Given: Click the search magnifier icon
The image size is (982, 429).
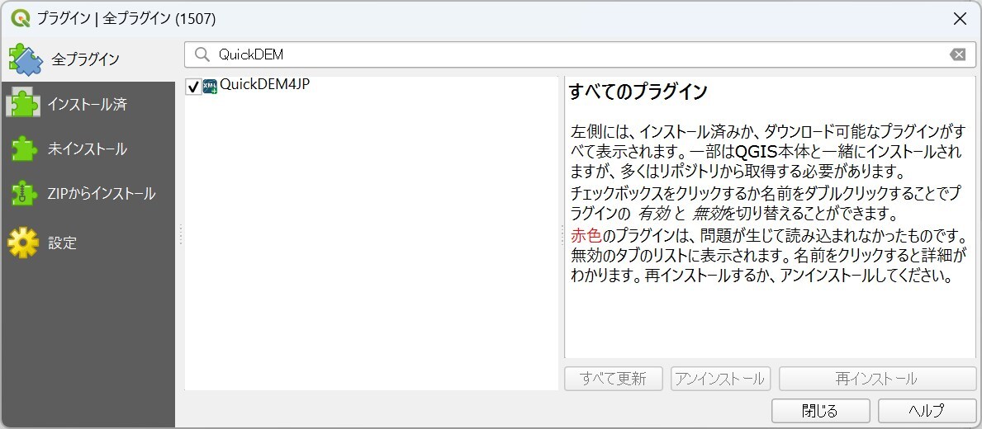Looking at the screenshot, I should click(x=202, y=54).
